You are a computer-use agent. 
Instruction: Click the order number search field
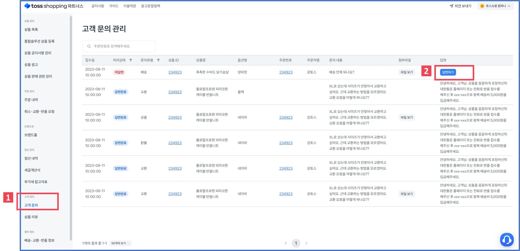122,46
